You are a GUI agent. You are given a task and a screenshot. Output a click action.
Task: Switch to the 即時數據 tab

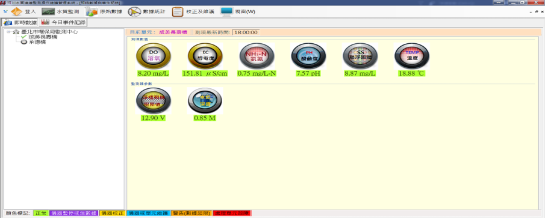coord(19,23)
